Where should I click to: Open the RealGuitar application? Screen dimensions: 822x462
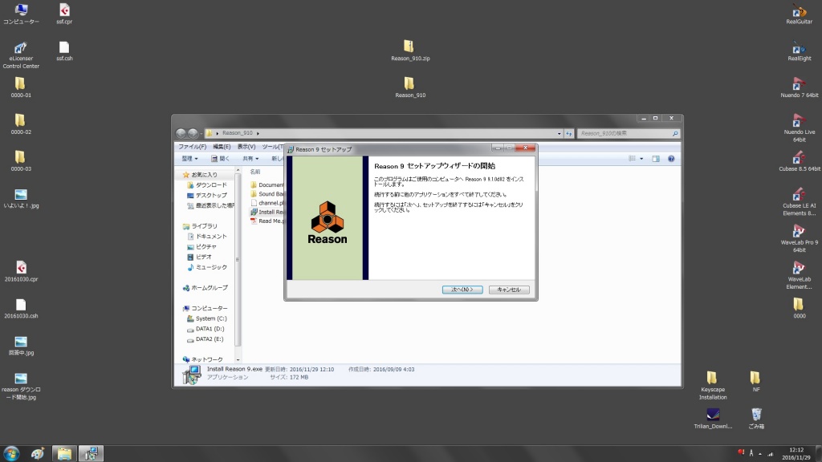pyautogui.click(x=798, y=12)
